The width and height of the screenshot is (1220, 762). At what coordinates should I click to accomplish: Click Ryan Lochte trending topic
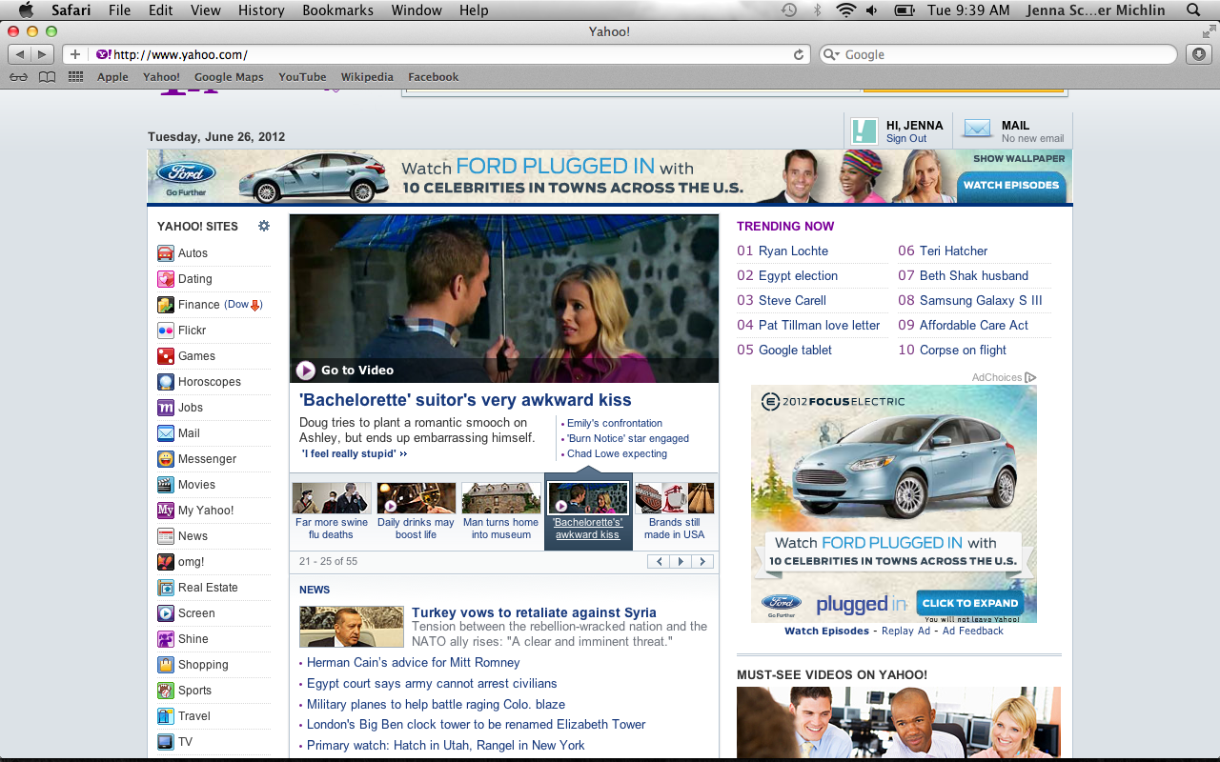point(793,251)
